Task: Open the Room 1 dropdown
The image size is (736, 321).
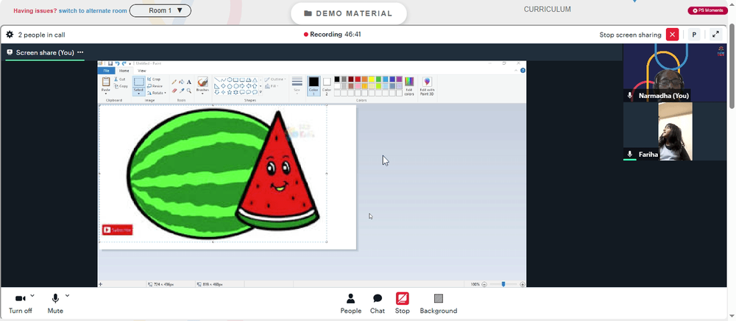Action: click(x=160, y=10)
